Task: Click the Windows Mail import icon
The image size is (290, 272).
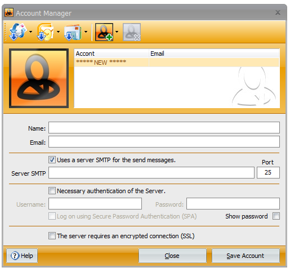Action: 73,32
